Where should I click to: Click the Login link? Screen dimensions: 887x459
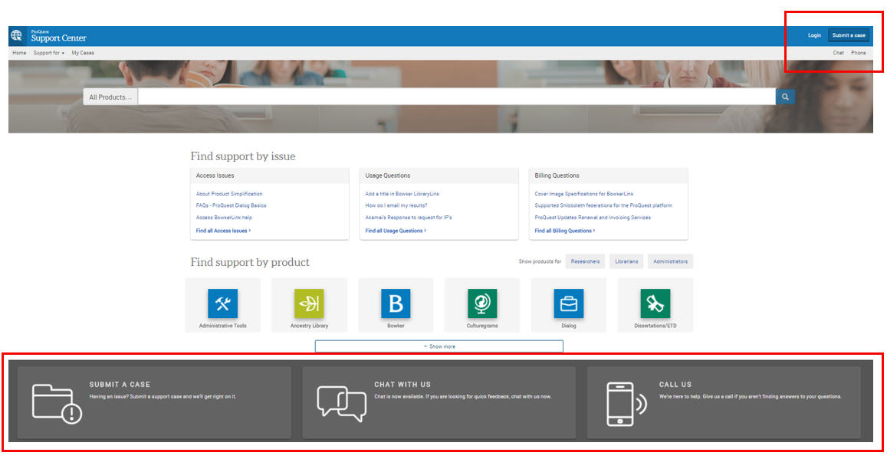[x=814, y=35]
